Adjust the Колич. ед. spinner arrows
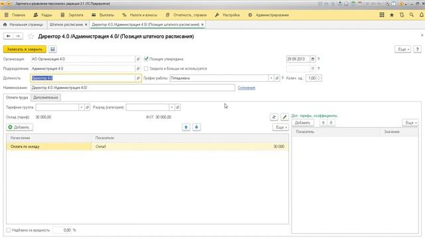The width and height of the screenshot is (425, 239). 319,78
